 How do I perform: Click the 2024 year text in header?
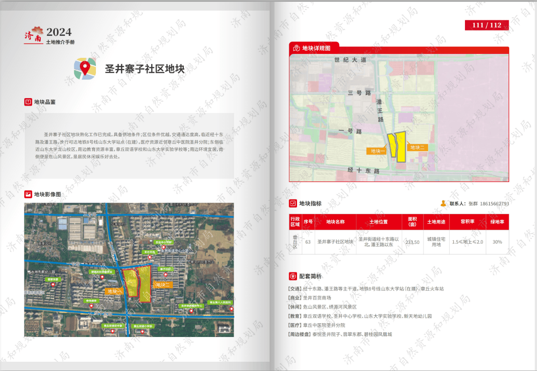coord(59,32)
